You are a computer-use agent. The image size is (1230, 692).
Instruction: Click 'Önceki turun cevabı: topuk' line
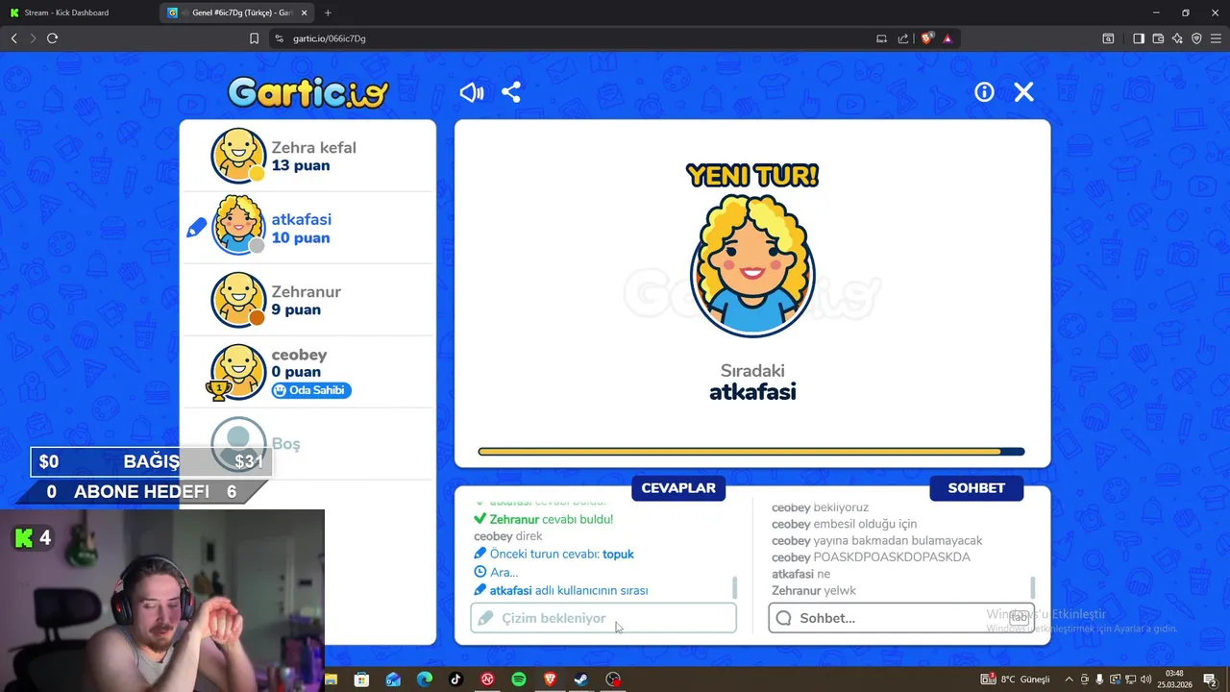(553, 554)
